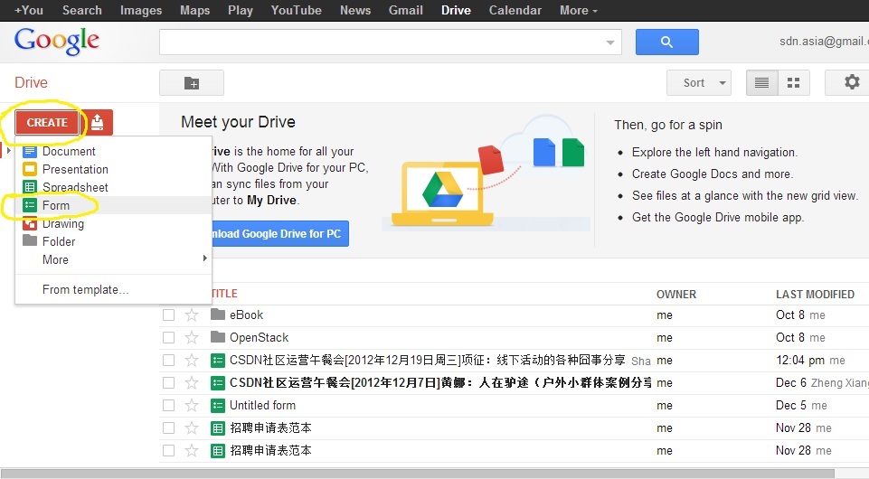The image size is (869, 479).
Task: Switch to list view icon
Action: click(x=762, y=83)
